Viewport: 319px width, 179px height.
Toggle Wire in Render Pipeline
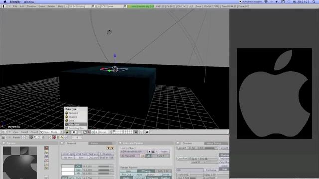tap(139, 175)
